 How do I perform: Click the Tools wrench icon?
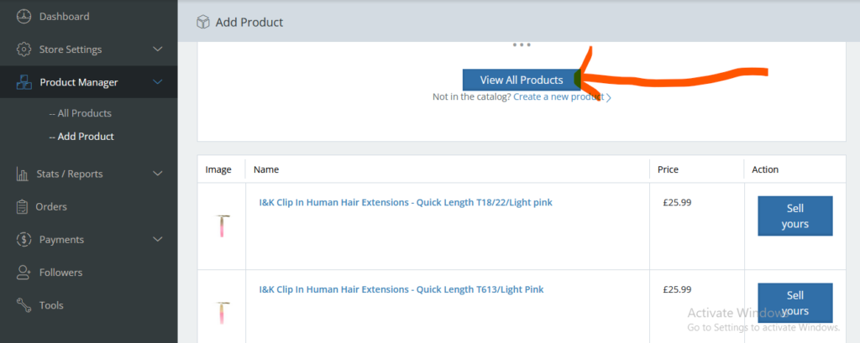click(x=24, y=305)
